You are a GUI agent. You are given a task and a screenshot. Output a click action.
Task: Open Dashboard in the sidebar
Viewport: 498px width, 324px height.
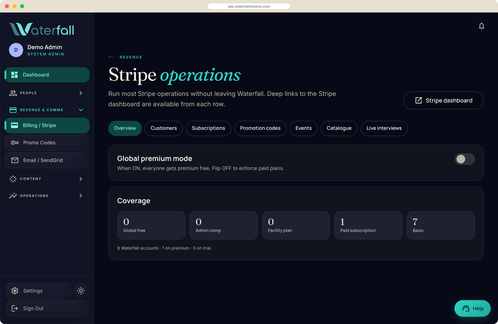[x=47, y=75]
